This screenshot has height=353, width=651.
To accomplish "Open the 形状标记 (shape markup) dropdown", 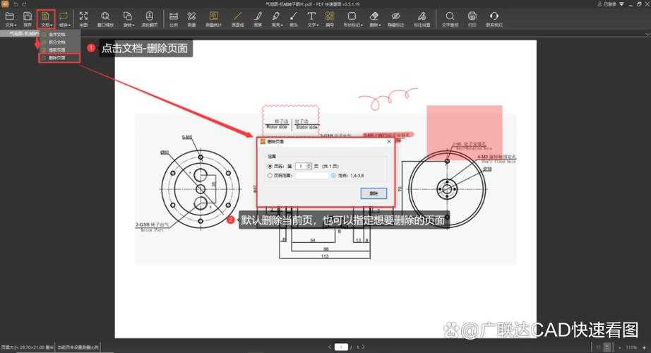I will [x=352, y=18].
